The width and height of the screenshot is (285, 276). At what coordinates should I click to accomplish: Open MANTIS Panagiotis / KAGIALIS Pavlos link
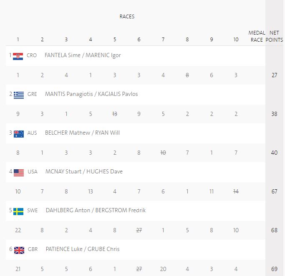[91, 94]
